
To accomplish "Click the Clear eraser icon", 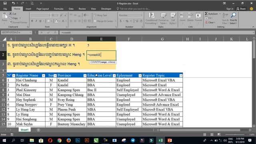I will [x=206, y=22].
